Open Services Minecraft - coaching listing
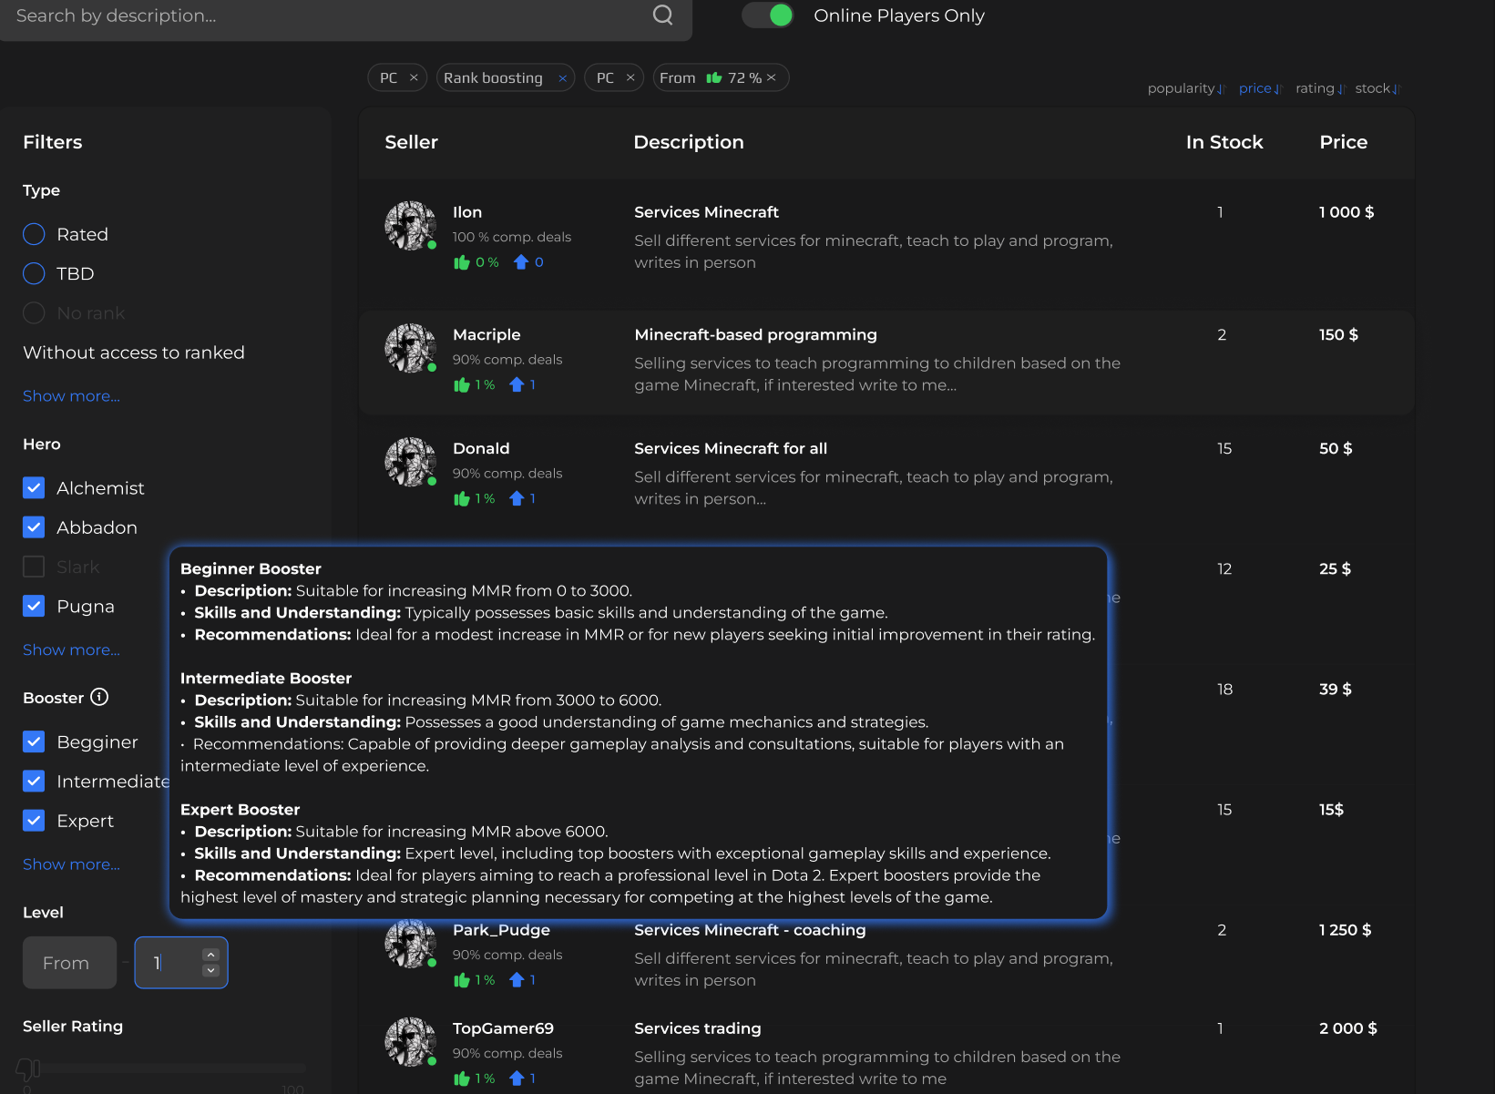The width and height of the screenshot is (1495, 1094). [750, 930]
